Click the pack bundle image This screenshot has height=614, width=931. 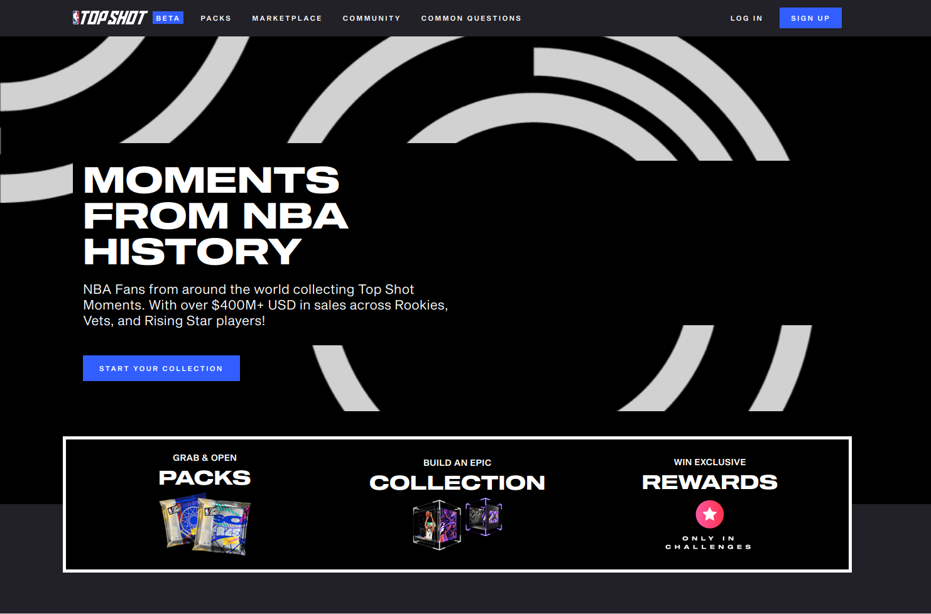[x=205, y=524]
